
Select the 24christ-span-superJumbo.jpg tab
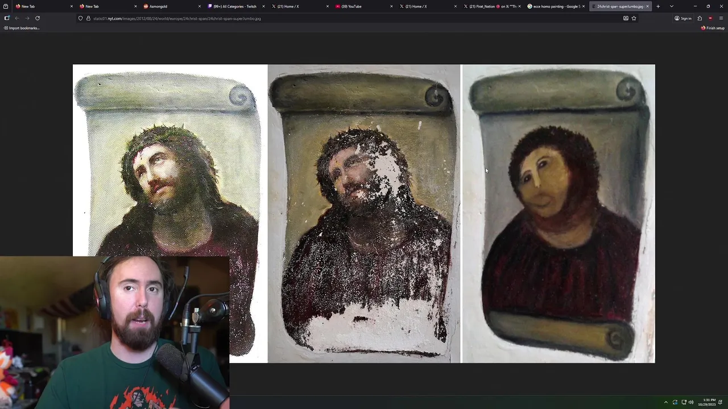coord(620,6)
